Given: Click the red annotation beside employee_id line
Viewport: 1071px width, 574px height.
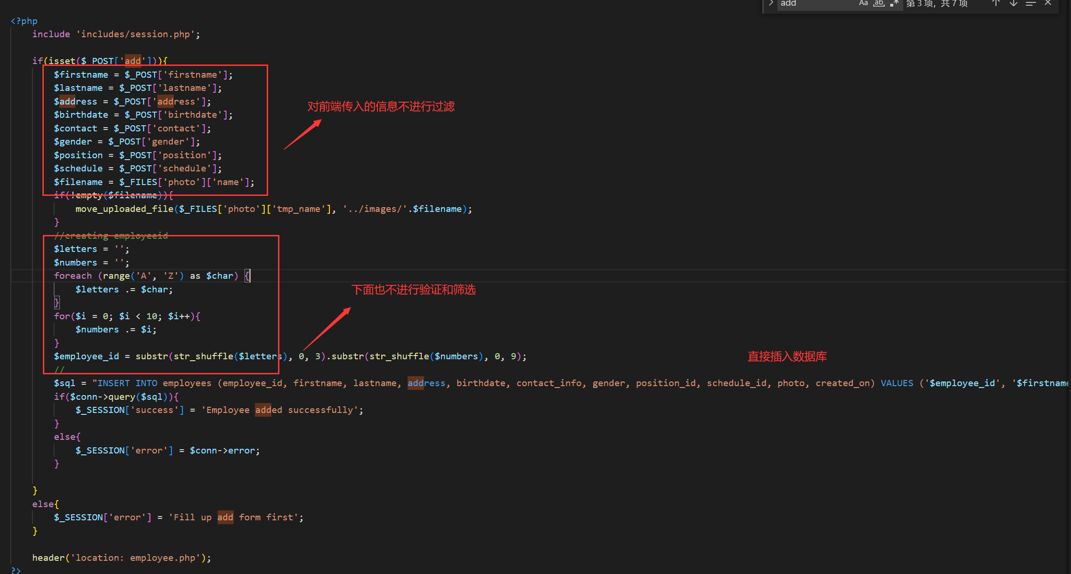Looking at the screenshot, I should coord(787,356).
